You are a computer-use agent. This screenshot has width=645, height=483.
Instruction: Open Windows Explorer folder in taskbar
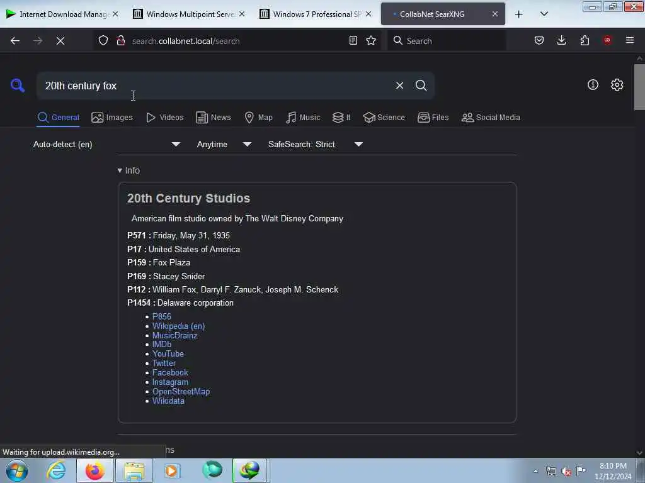[x=134, y=470]
